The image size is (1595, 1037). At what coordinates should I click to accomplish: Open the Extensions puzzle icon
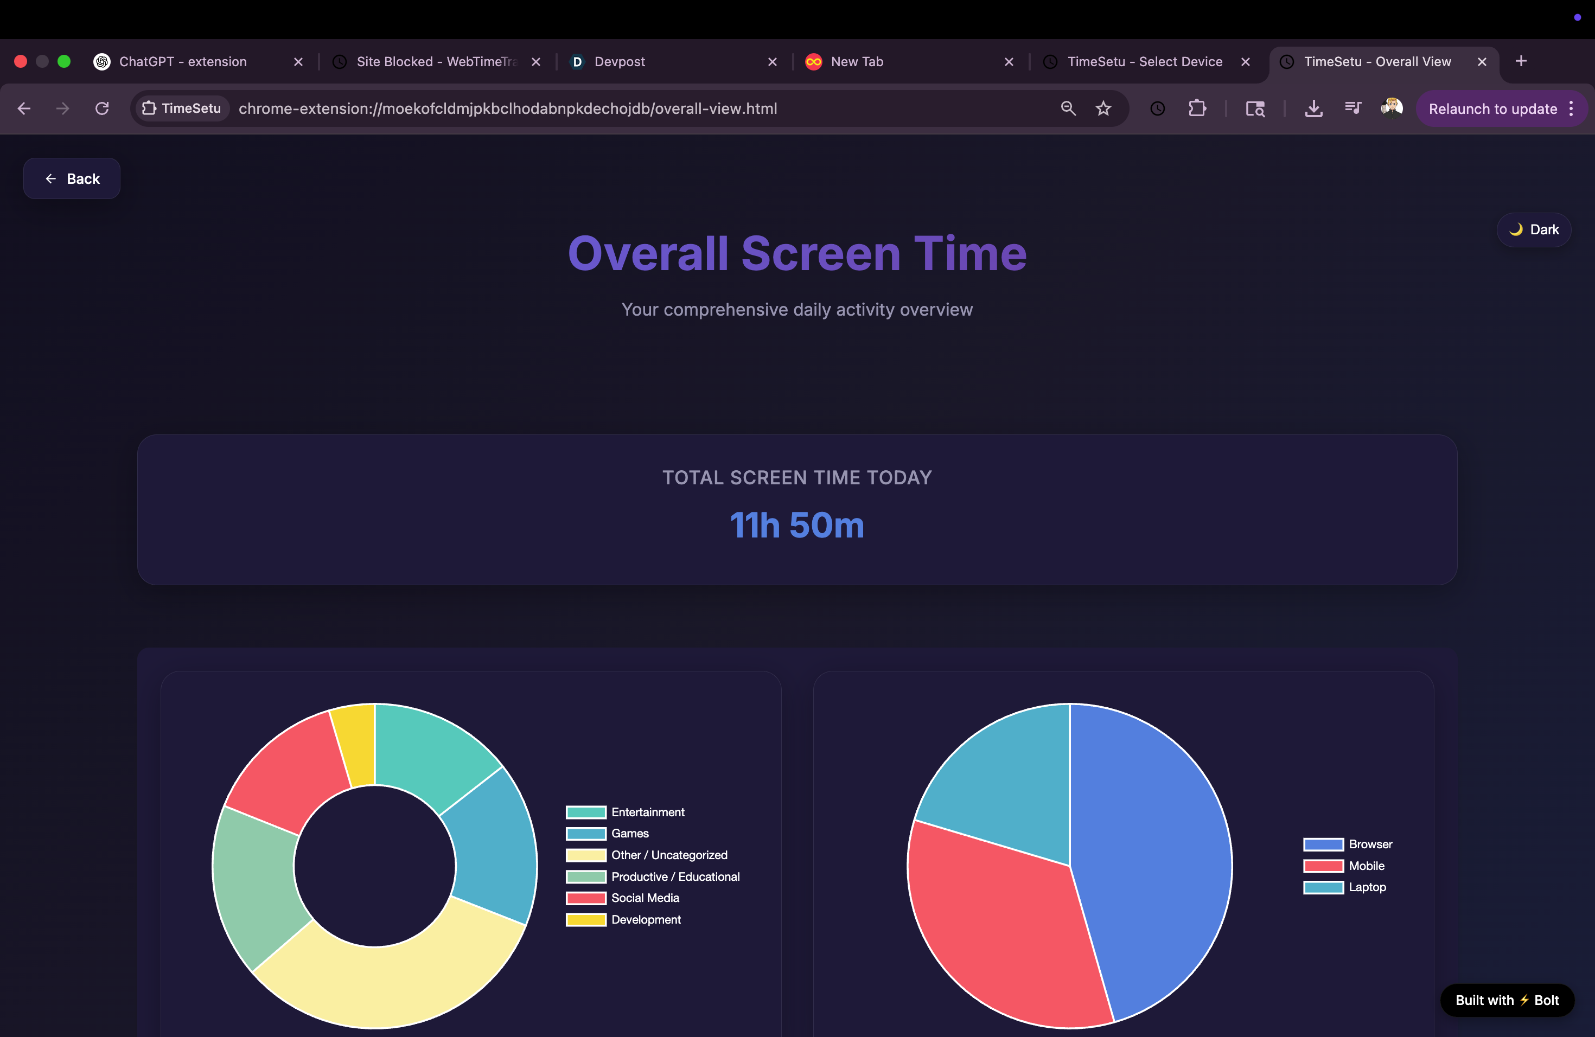click(1197, 108)
